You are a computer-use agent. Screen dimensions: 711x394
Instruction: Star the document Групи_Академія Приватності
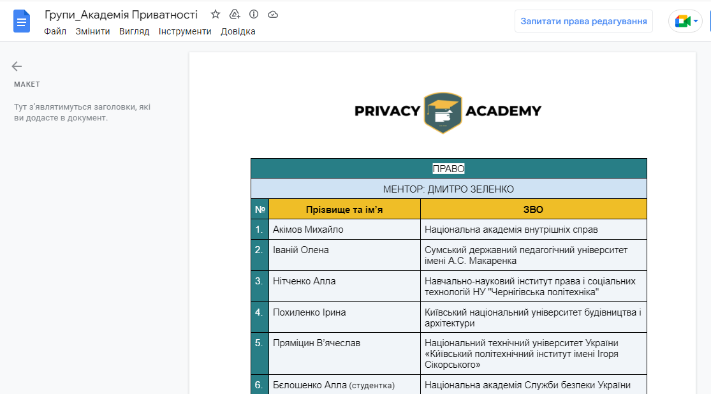click(x=216, y=14)
